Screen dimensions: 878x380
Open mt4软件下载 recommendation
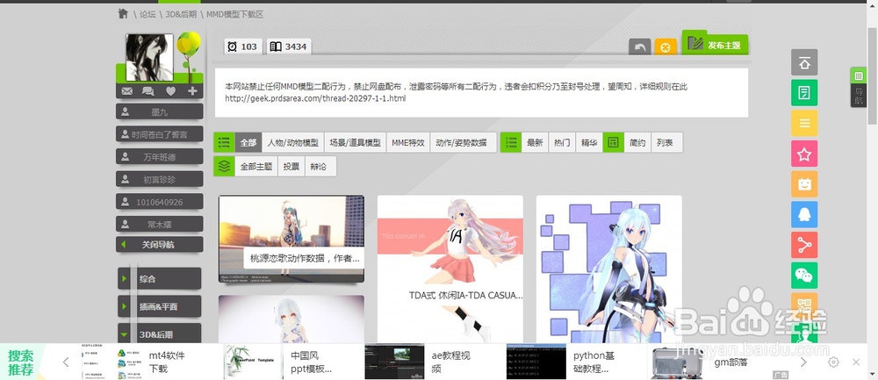pos(166,362)
